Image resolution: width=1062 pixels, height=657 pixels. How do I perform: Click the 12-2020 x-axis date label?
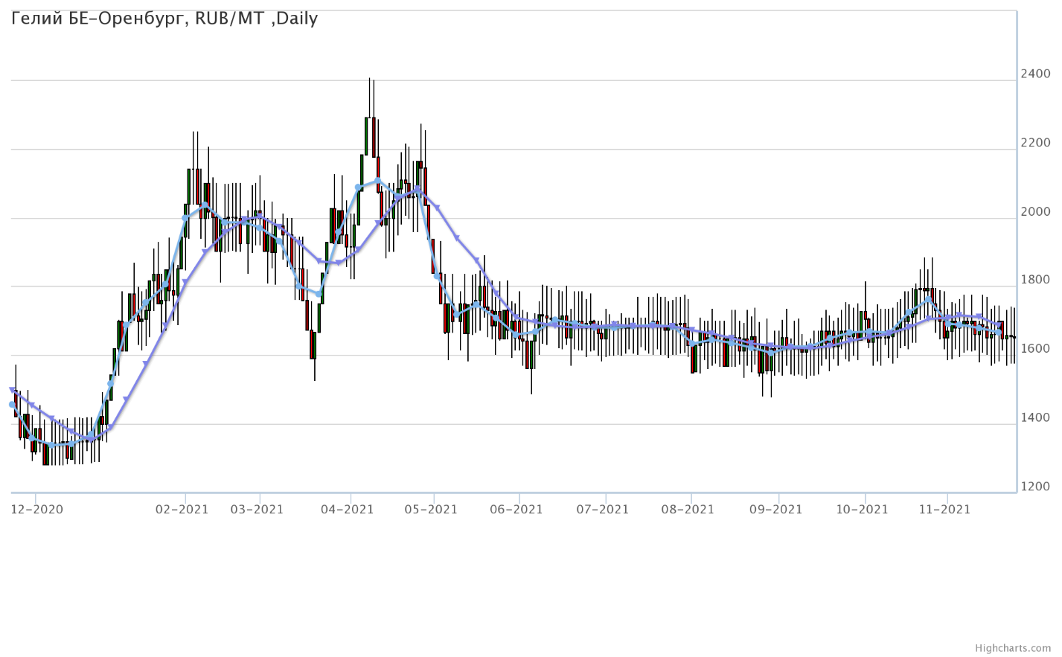[x=37, y=510]
